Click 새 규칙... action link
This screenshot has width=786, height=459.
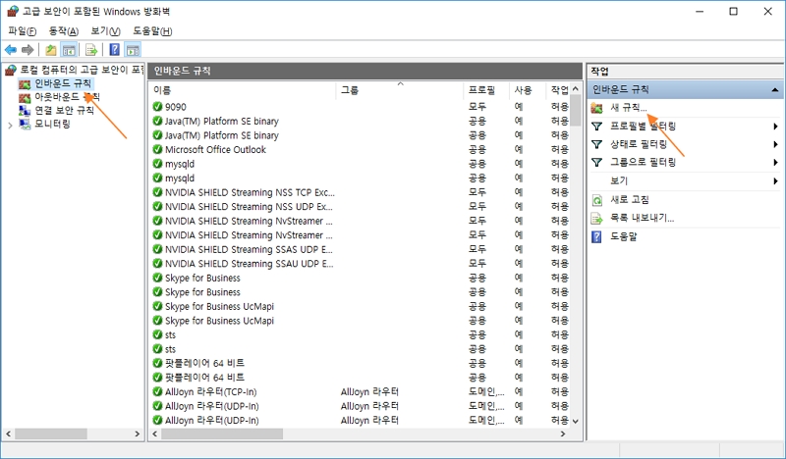[x=629, y=108]
